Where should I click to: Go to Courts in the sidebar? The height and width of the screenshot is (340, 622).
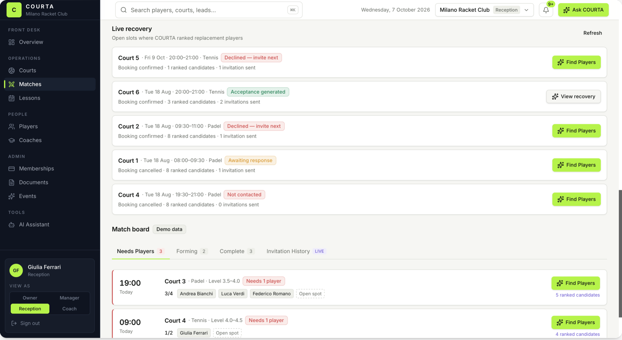tap(50, 70)
